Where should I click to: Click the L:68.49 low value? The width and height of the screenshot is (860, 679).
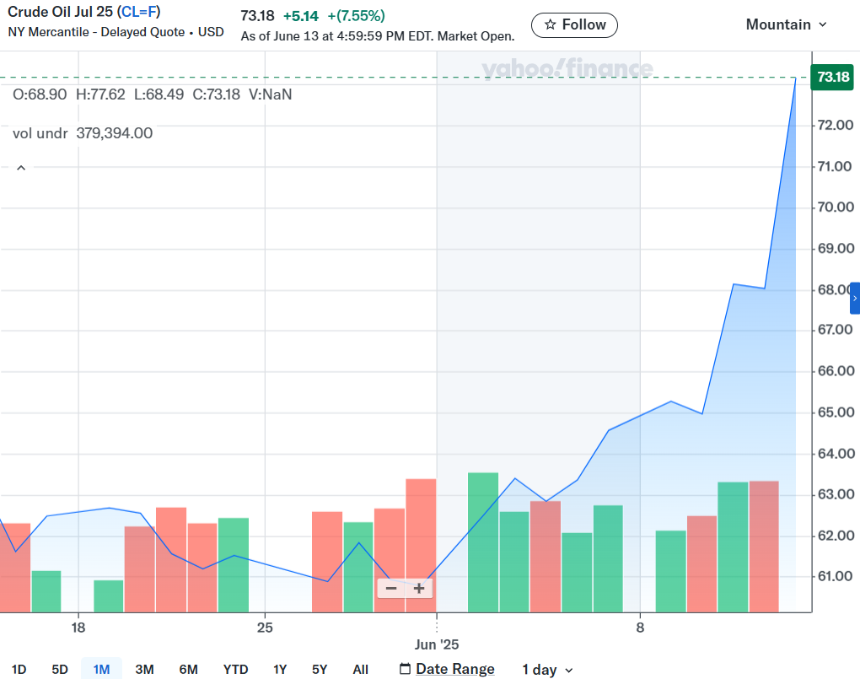[x=159, y=94]
